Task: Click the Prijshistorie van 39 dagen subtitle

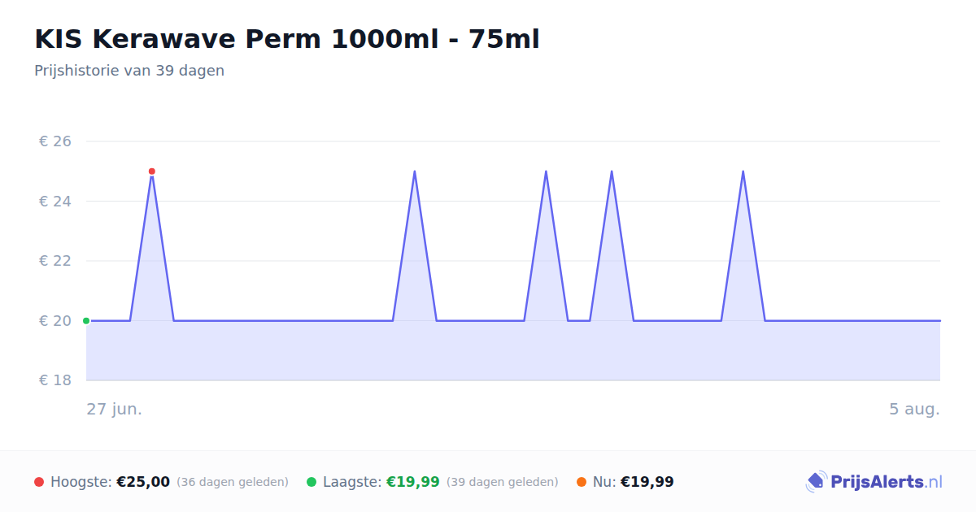Action: pos(129,71)
